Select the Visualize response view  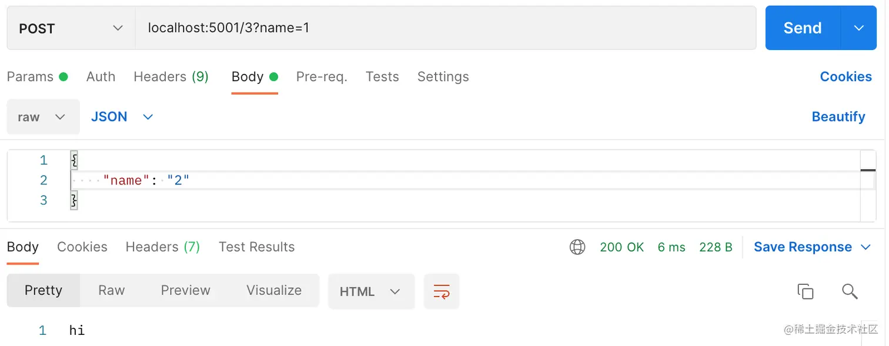click(x=274, y=290)
